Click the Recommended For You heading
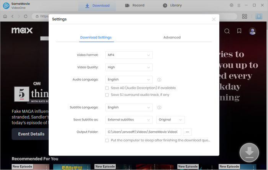This screenshot has width=268, height=170. tap(35, 159)
